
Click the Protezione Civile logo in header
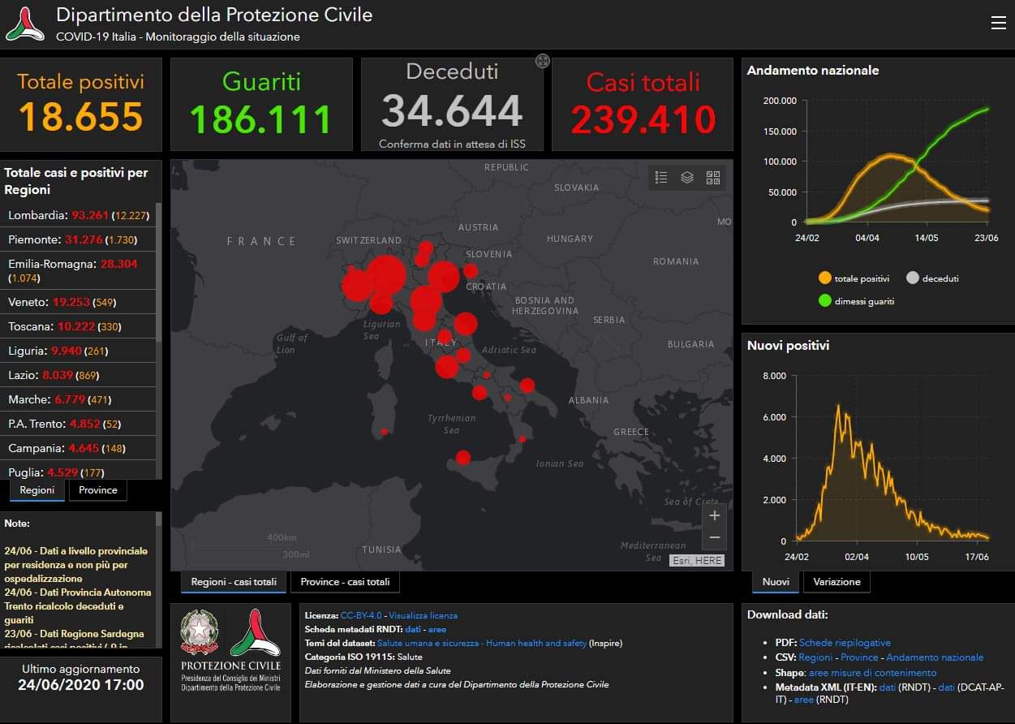pos(25,24)
